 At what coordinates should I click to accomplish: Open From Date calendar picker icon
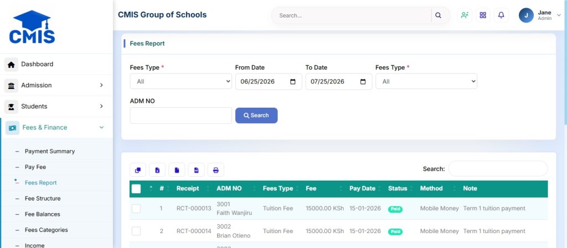[x=293, y=81]
